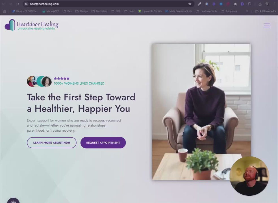Open the eyedropper extension icon
278x203 pixels.
coord(199,4)
